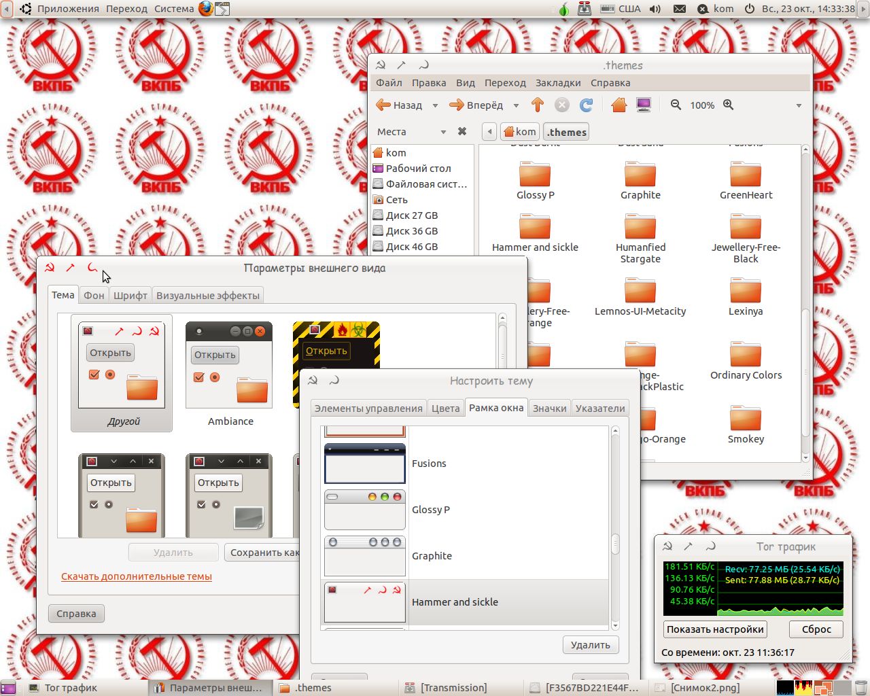Select the Graphite window border row
The height and width of the screenshot is (696, 870).
(x=465, y=555)
